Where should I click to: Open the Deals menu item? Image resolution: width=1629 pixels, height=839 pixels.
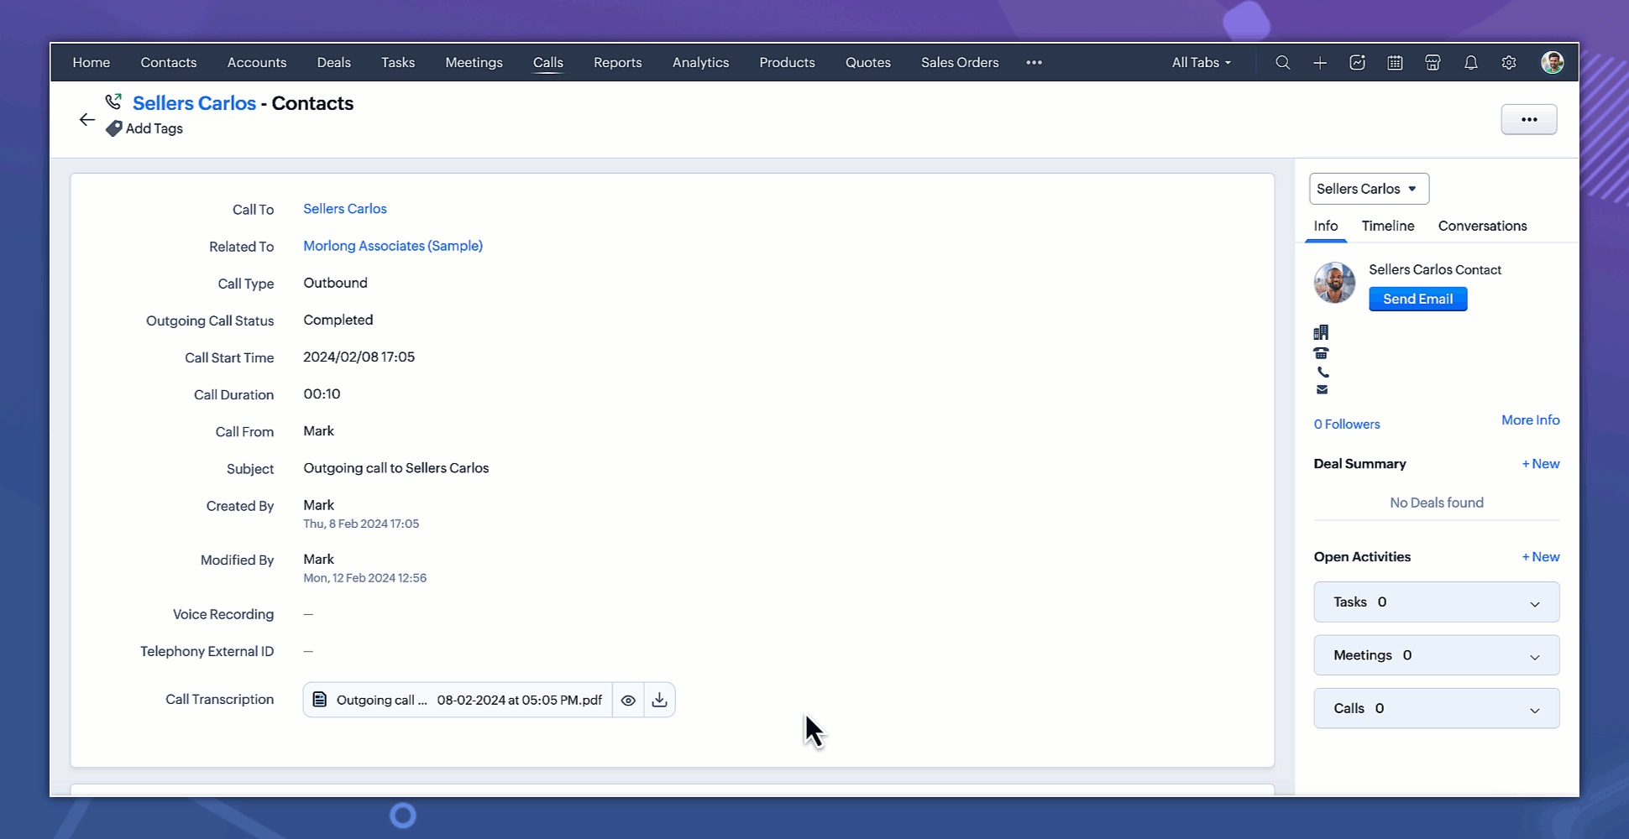(x=333, y=63)
